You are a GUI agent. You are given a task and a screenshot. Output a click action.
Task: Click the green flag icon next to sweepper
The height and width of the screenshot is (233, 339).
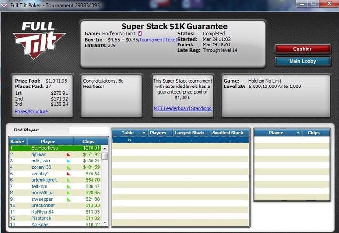point(69,199)
